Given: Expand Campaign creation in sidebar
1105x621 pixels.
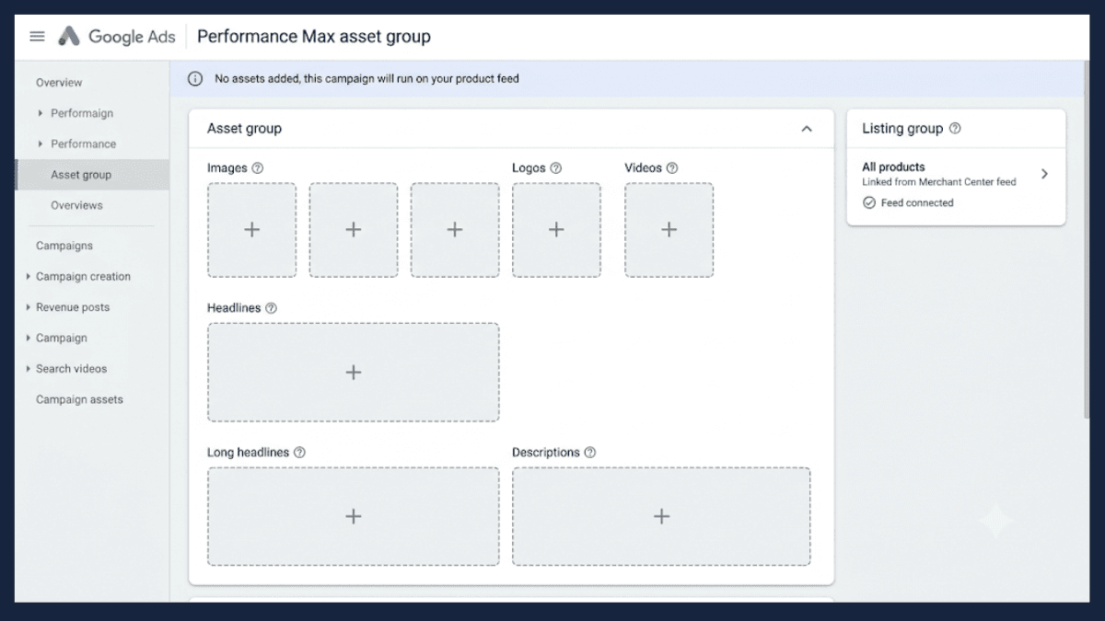Looking at the screenshot, I should 29,276.
